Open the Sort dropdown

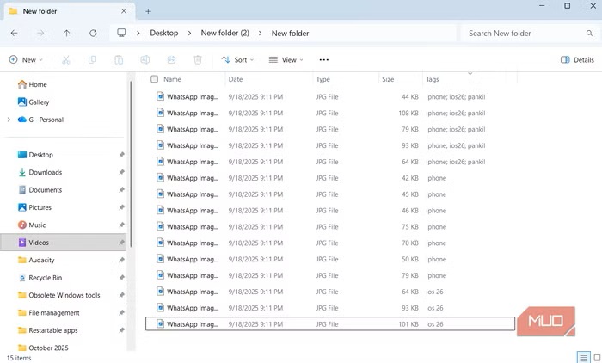click(236, 60)
